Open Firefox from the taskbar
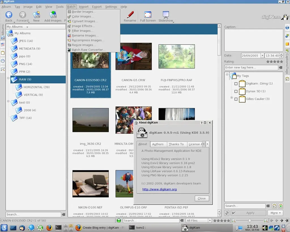This screenshot has width=290, height=232. [49, 227]
